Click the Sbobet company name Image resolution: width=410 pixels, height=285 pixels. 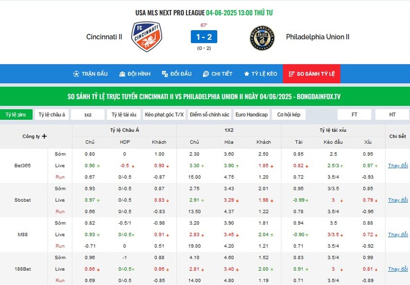pyautogui.click(x=23, y=200)
